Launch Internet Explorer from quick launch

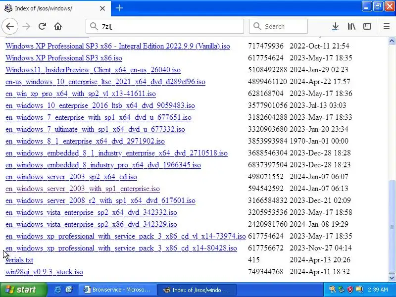pyautogui.click(x=57, y=290)
